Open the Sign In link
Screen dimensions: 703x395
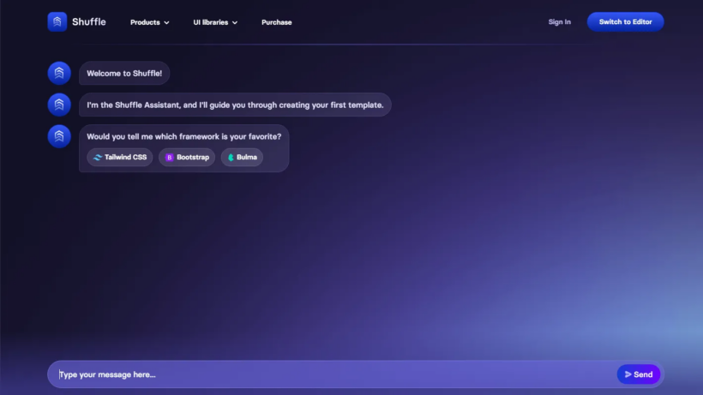560,21
